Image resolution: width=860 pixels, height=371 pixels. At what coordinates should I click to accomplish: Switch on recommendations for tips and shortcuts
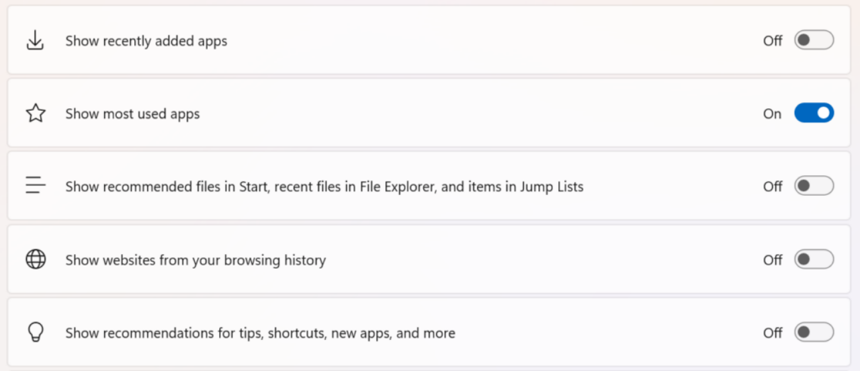(x=814, y=332)
